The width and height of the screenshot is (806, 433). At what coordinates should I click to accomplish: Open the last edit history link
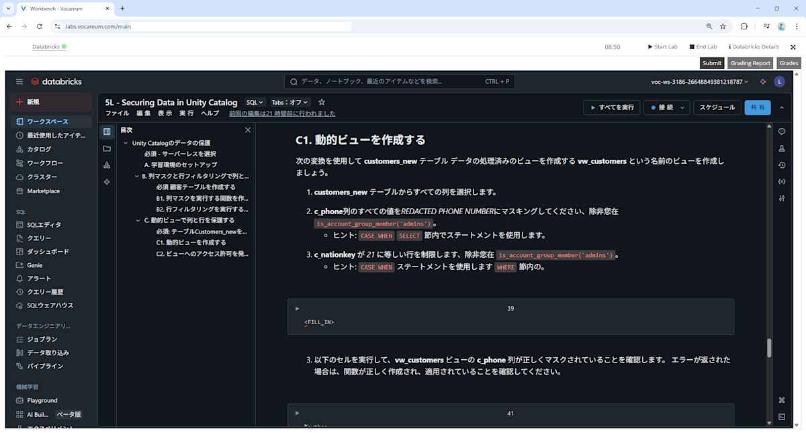point(282,113)
